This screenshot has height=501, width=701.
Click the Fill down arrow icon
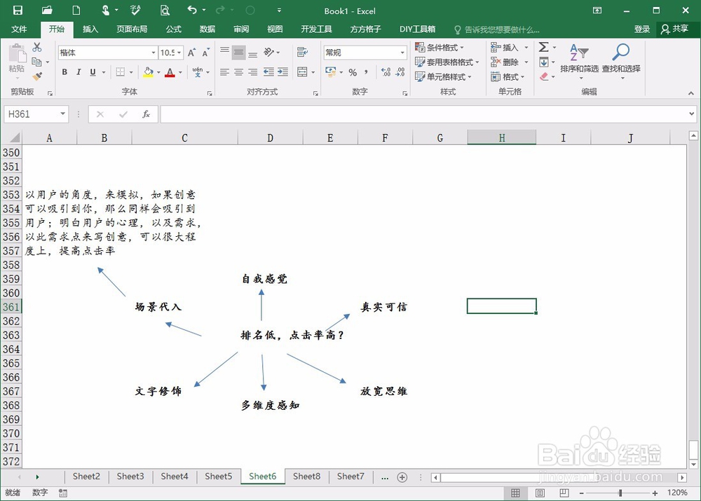pyautogui.click(x=544, y=62)
